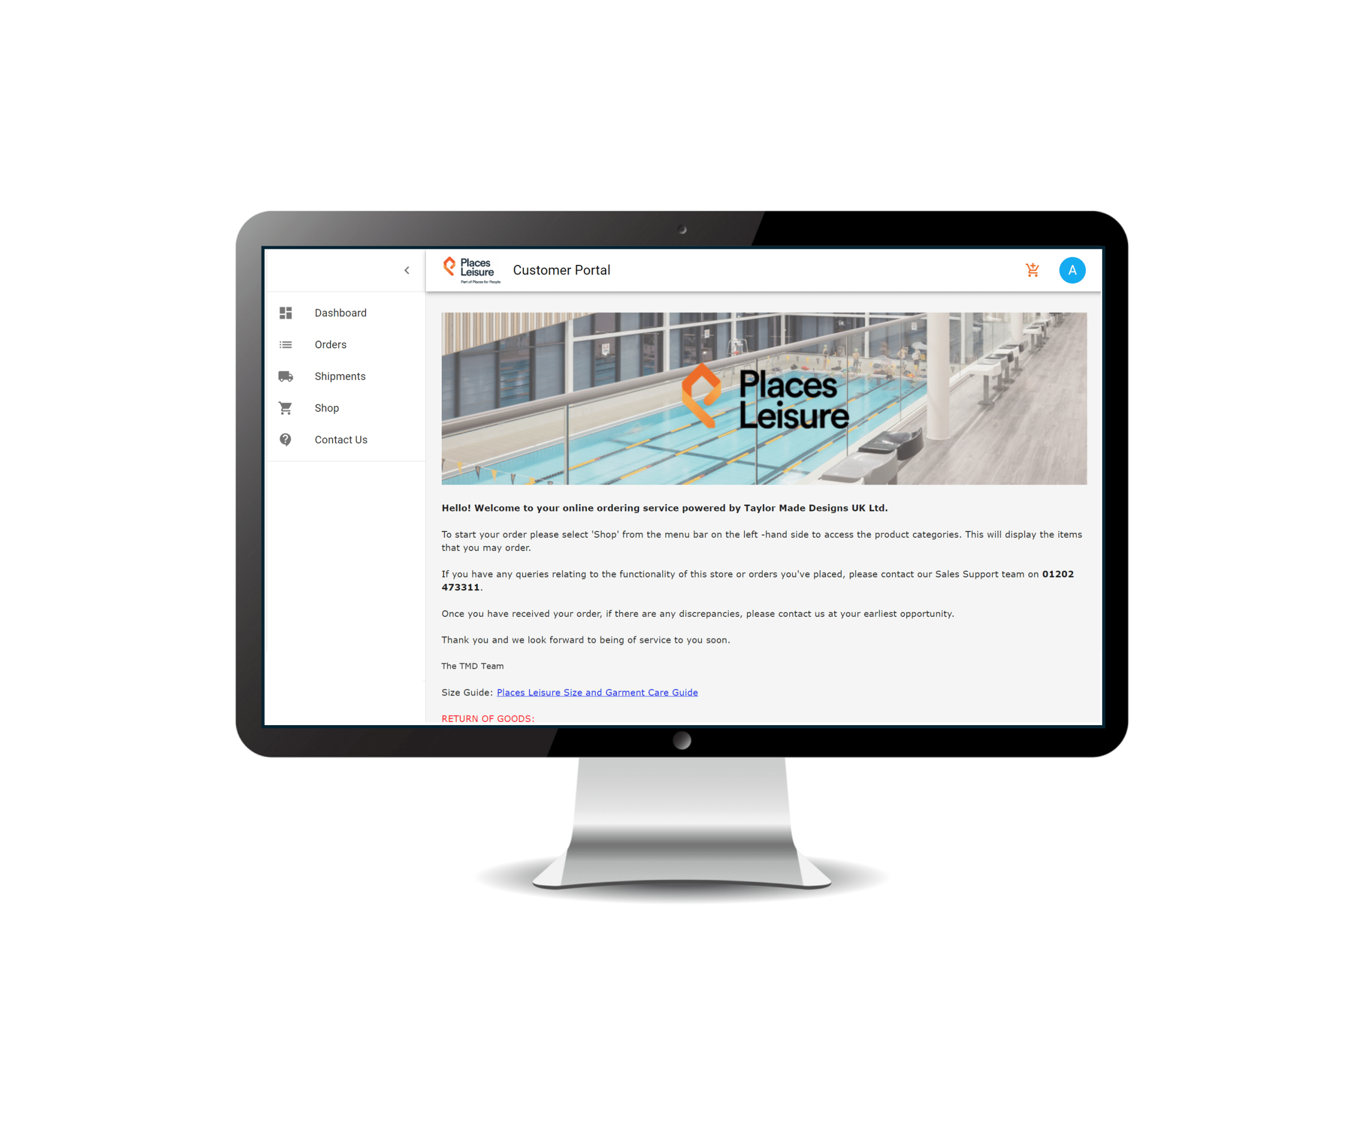Click the Orders sidebar icon
Image resolution: width=1364 pixels, height=1121 pixels.
[287, 343]
